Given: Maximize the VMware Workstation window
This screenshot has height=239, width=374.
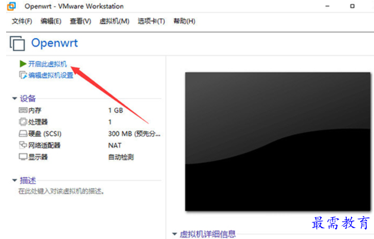Looking at the screenshot, I should pos(353,6).
